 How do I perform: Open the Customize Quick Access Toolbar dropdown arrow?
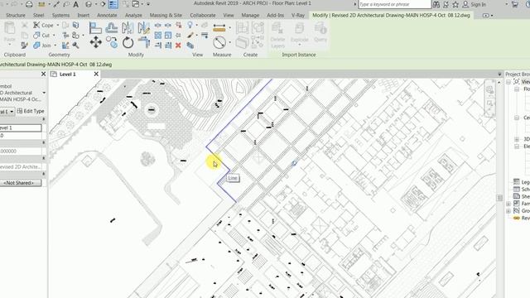pyautogui.click(x=148, y=4)
